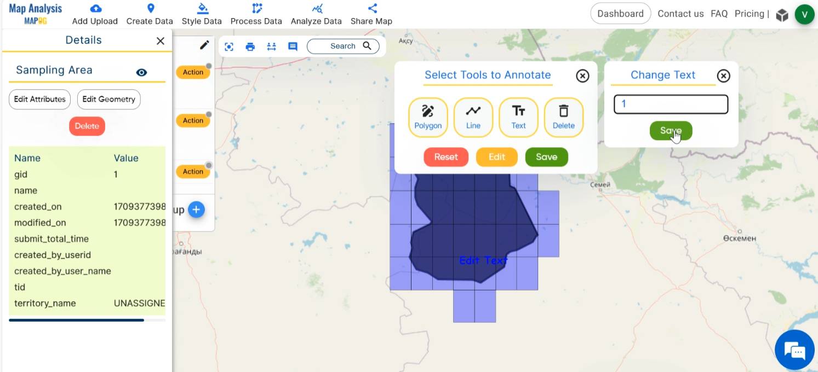Click the 'territory_name' attribute row
This screenshot has height=372, width=818.
[87, 303]
